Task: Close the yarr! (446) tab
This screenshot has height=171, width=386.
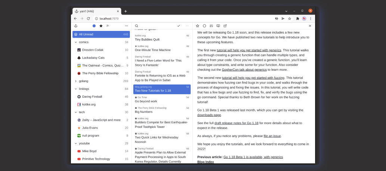Action: (118, 11)
